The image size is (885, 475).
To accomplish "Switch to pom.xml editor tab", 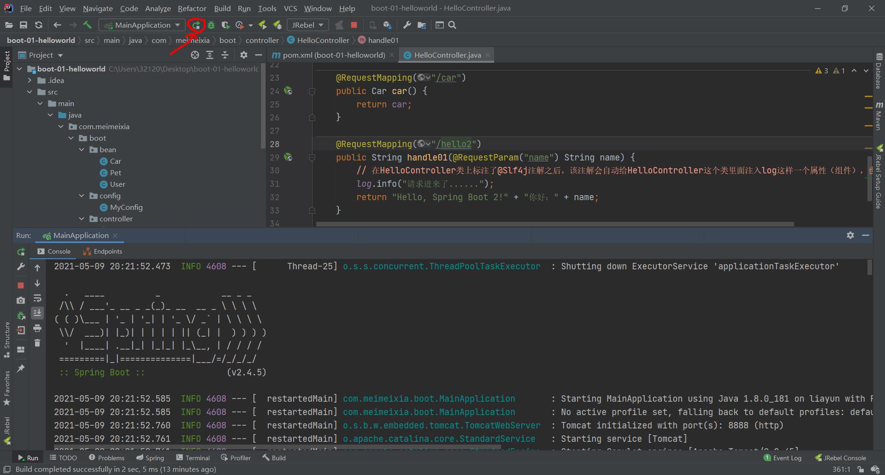I will [333, 55].
